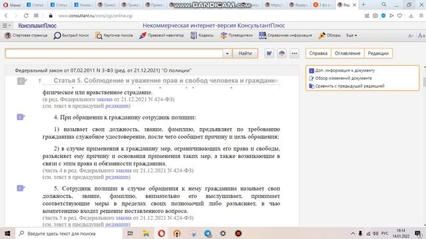This screenshot has height=239, width=426.
Task: Open Task View on the taskbar
Action: coord(130,233)
